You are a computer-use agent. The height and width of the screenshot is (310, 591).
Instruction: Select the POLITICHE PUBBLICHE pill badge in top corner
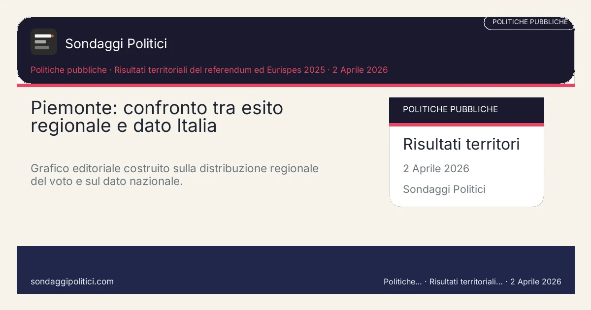pos(529,22)
